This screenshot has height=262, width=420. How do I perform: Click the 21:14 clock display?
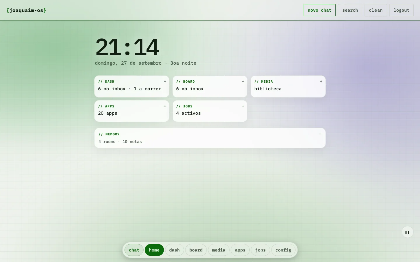127,47
